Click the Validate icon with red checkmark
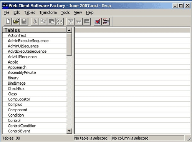 point(98,22)
